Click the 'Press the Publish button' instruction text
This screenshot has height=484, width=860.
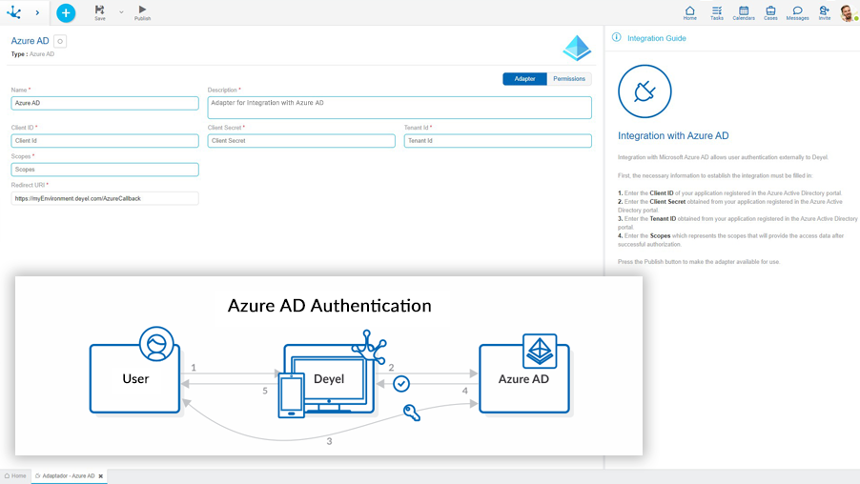pyautogui.click(x=699, y=262)
